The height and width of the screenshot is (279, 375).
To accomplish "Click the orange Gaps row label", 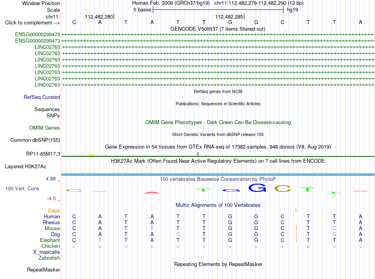I will 54,210.
